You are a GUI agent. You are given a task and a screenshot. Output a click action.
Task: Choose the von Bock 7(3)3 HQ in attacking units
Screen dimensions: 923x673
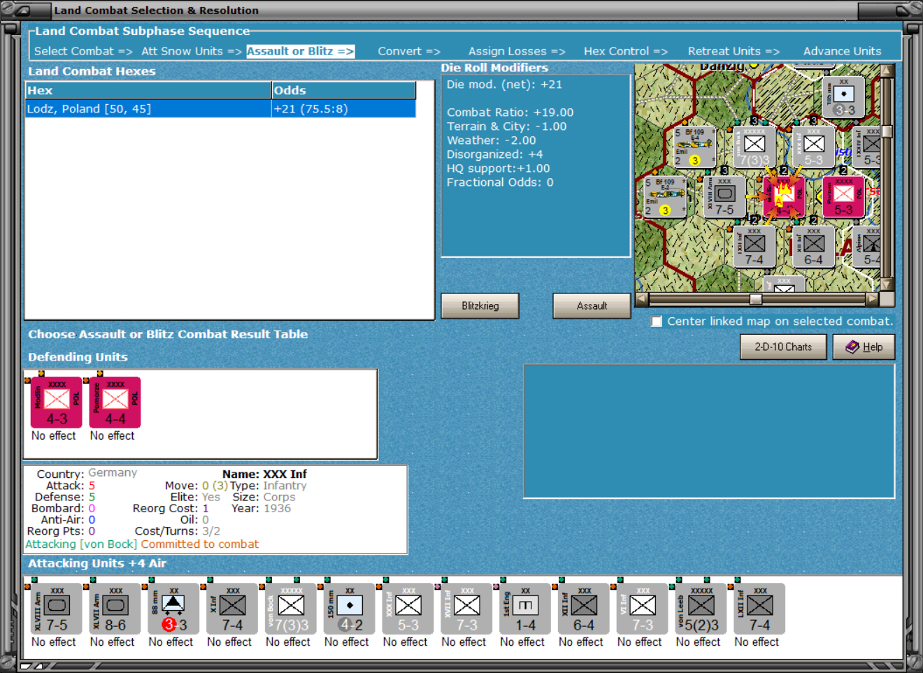[292, 609]
